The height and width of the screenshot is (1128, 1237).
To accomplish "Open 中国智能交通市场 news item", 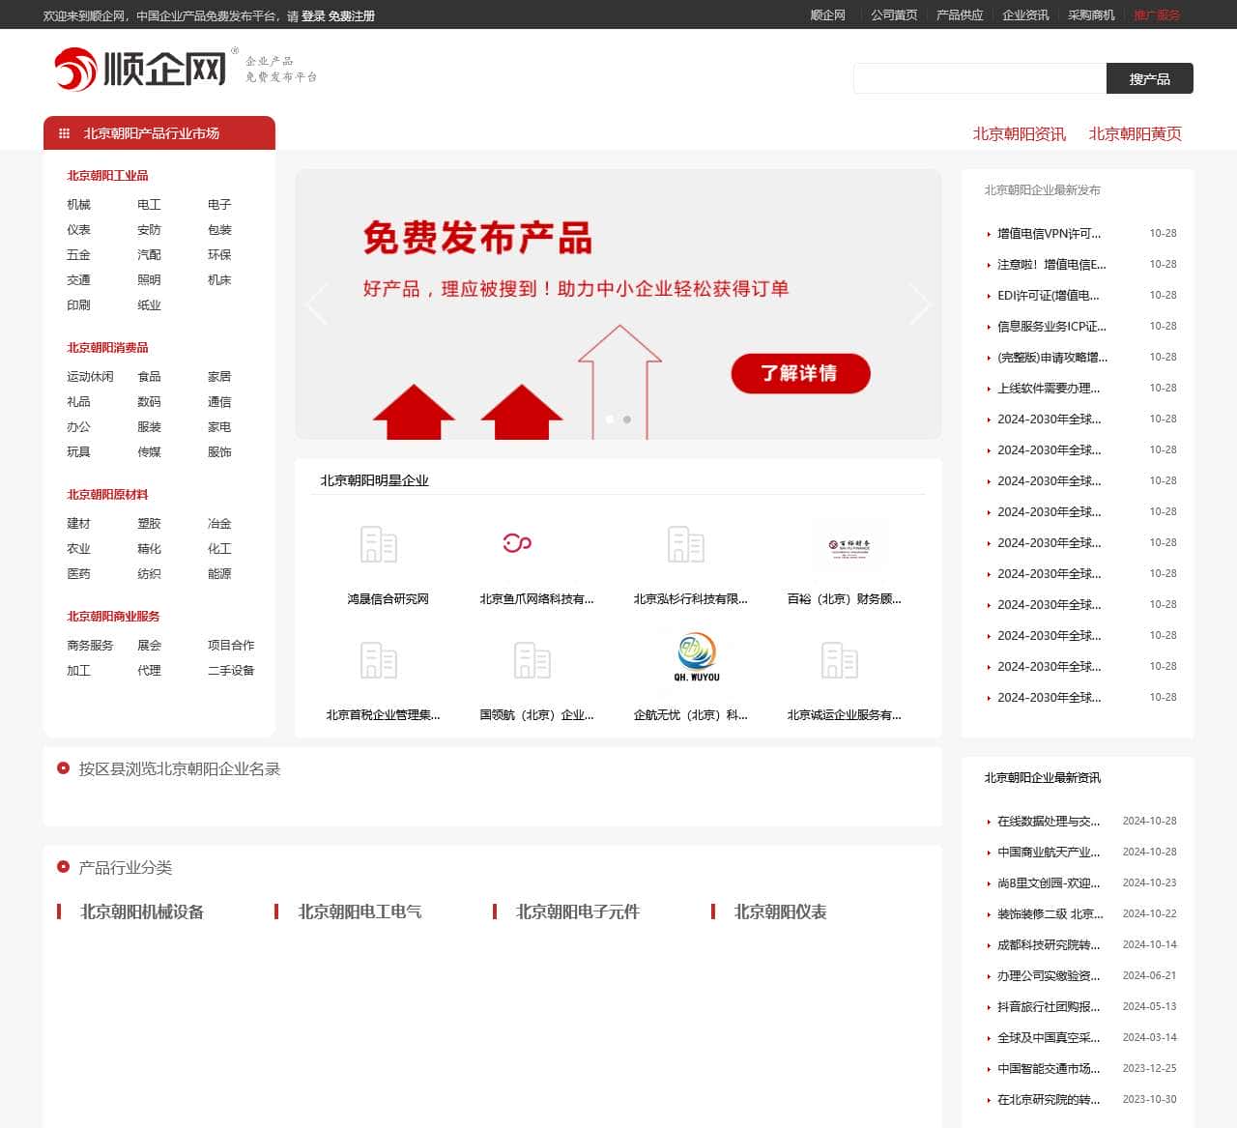I will 1049,1069.
